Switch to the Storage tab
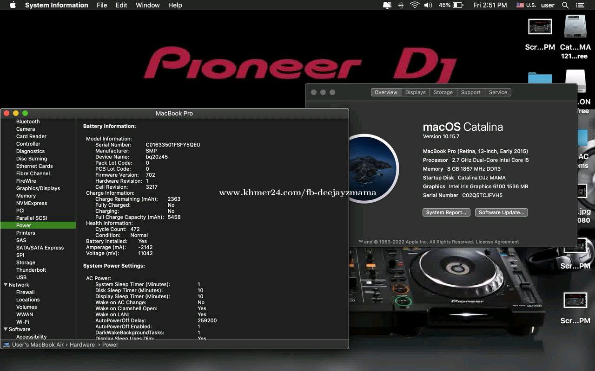Viewport: 595px width, 371px height. [443, 92]
